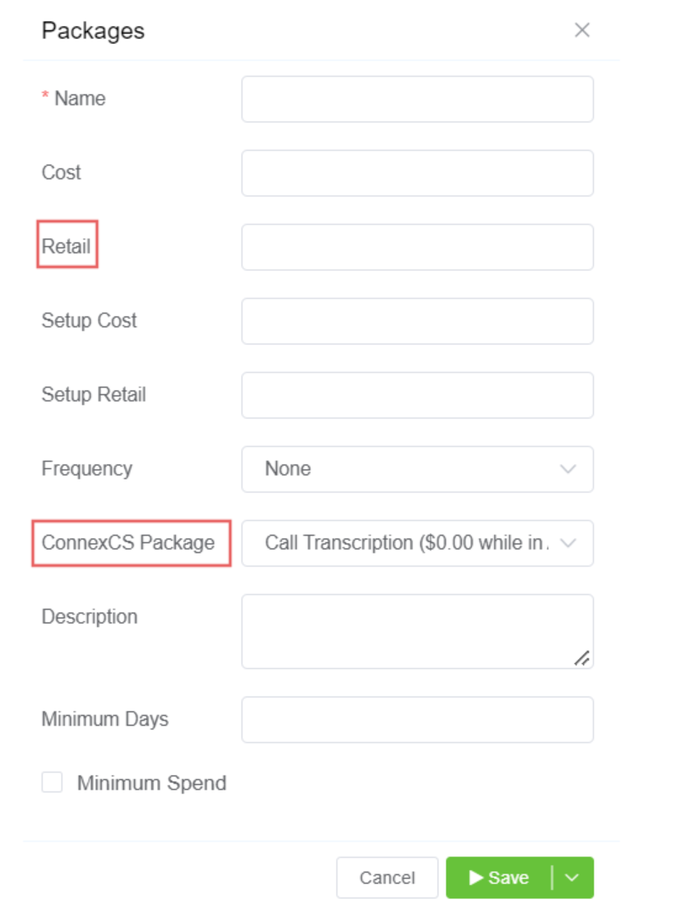Click the Frequency dropdown chevron arrow
The image size is (689, 904).
(567, 469)
